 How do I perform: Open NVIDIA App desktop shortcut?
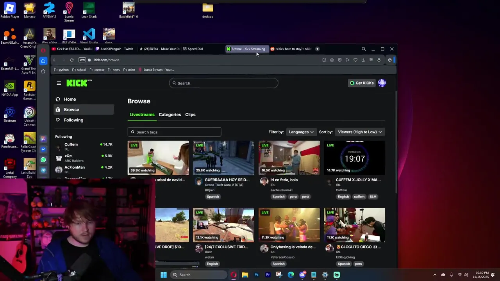10,89
